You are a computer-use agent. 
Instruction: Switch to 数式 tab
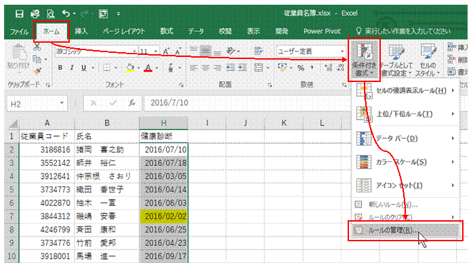(x=167, y=31)
